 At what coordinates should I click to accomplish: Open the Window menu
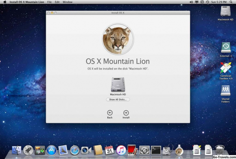67,2
